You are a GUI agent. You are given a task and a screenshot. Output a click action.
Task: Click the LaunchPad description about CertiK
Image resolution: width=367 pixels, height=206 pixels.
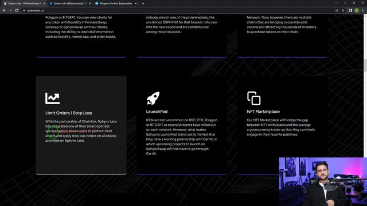(182, 137)
